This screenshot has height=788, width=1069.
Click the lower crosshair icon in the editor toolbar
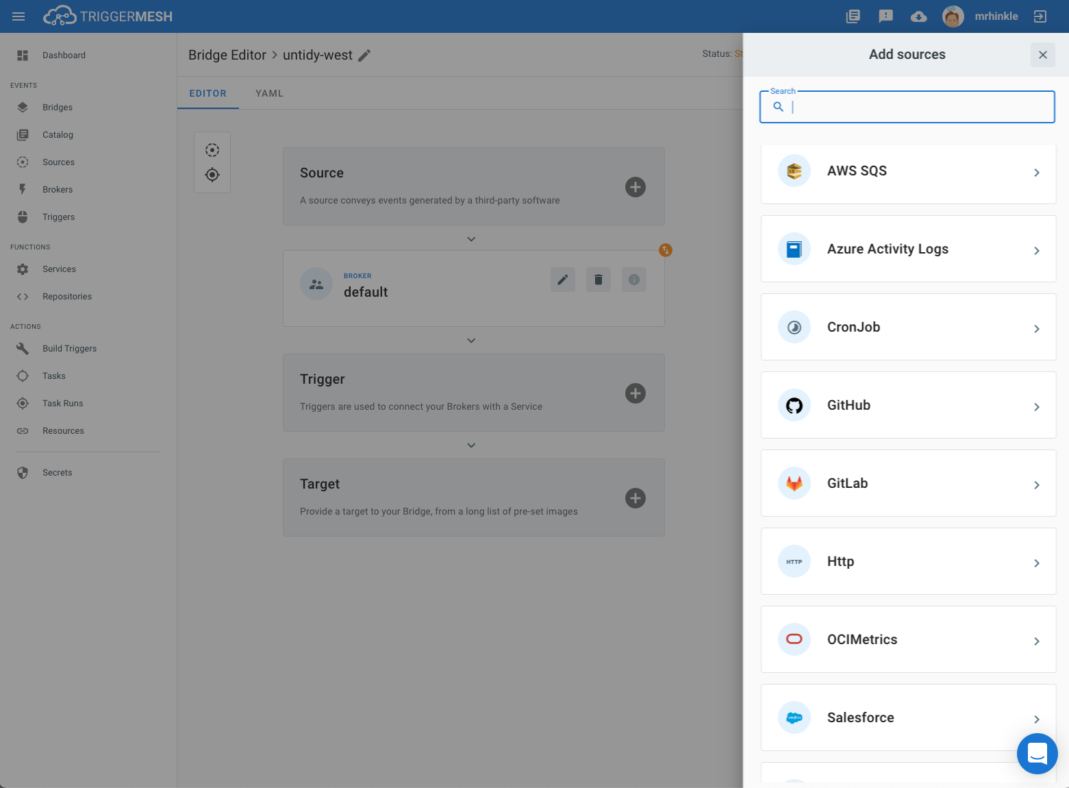(212, 175)
